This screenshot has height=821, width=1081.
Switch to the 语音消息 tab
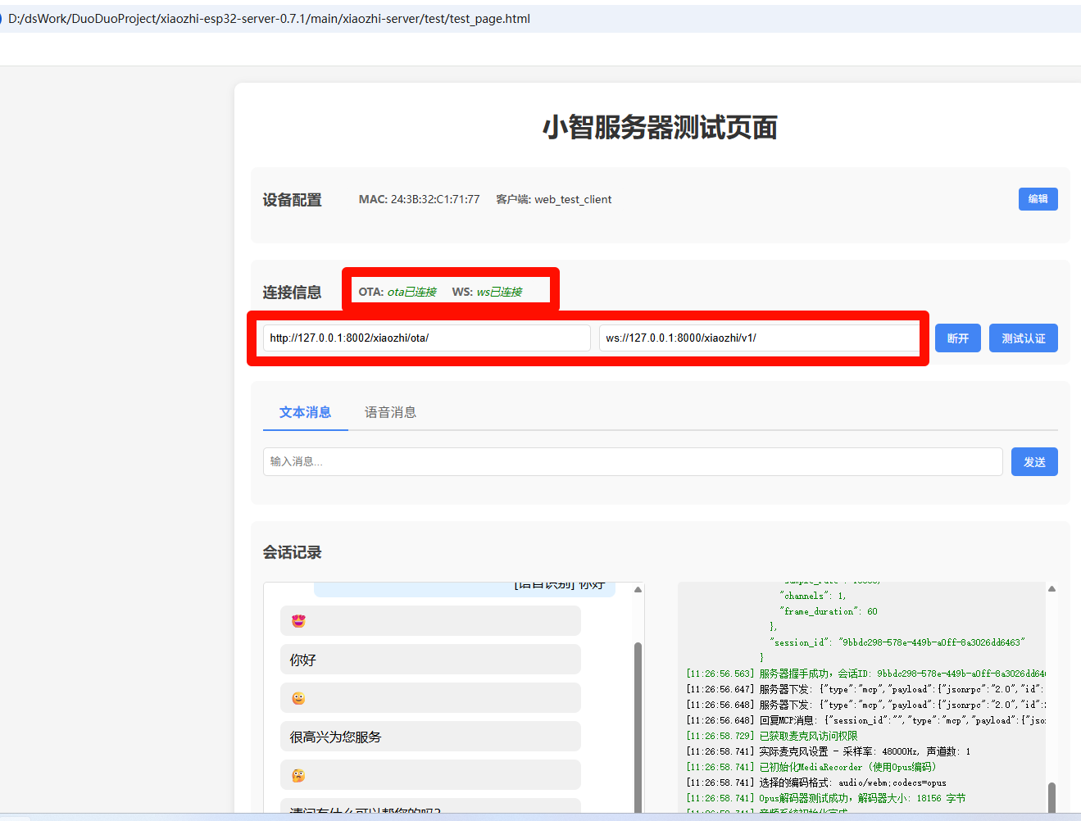(x=390, y=412)
